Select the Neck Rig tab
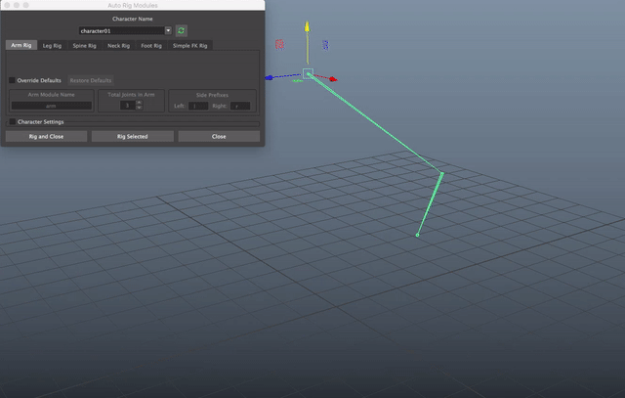This screenshot has height=398, width=625. click(x=119, y=46)
